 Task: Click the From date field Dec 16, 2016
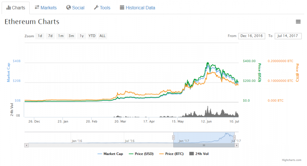252,36
